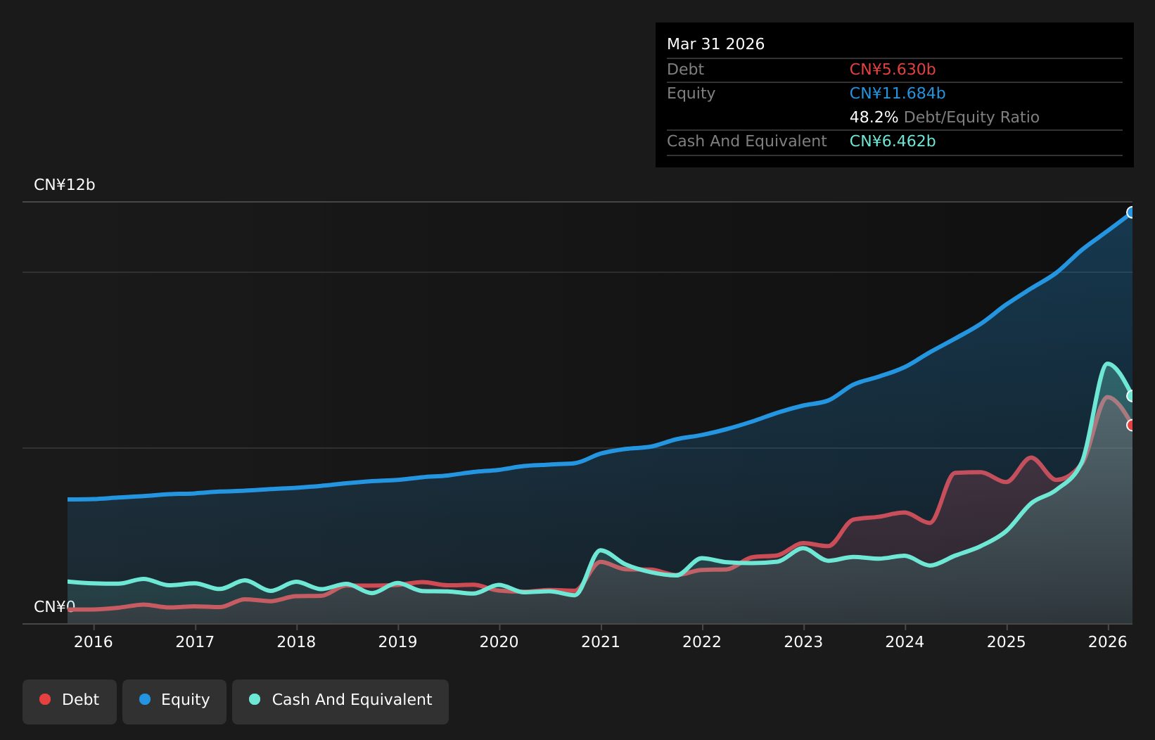
Task: Click the 2016 x-axis label
Action: pos(94,642)
